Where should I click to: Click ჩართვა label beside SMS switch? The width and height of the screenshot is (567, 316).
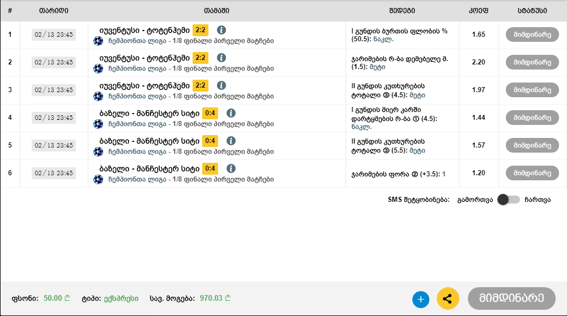538,200
